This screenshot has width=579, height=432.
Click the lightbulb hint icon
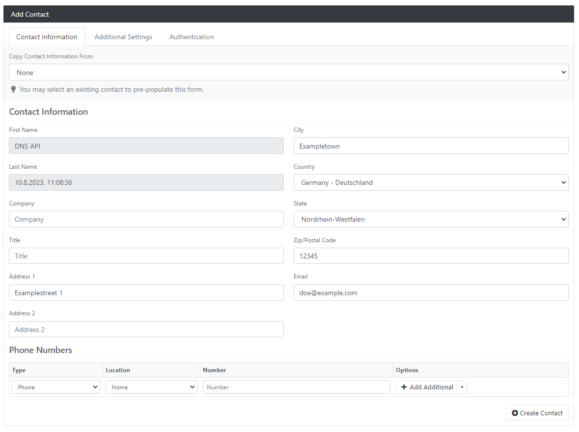click(13, 89)
